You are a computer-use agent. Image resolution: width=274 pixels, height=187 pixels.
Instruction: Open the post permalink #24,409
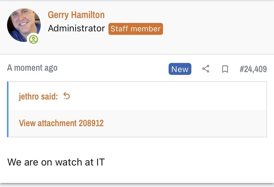coord(253,69)
